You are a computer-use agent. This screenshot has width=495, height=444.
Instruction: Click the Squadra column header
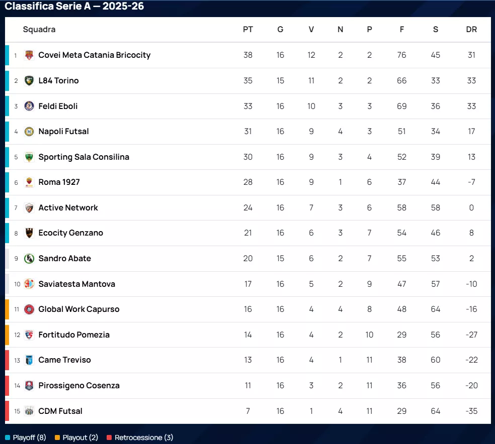click(39, 30)
